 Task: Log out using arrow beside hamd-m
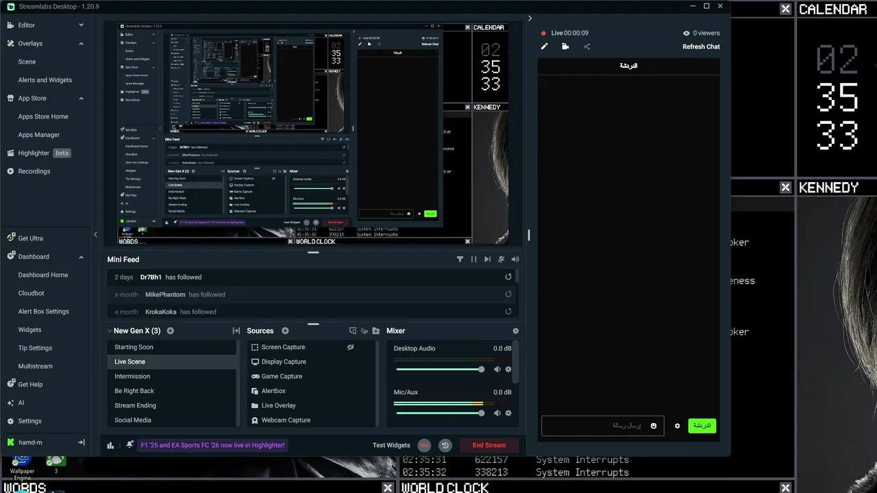pos(81,442)
